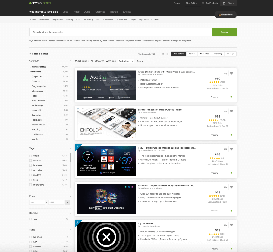Add Enfold to collection icon

coord(226,111)
